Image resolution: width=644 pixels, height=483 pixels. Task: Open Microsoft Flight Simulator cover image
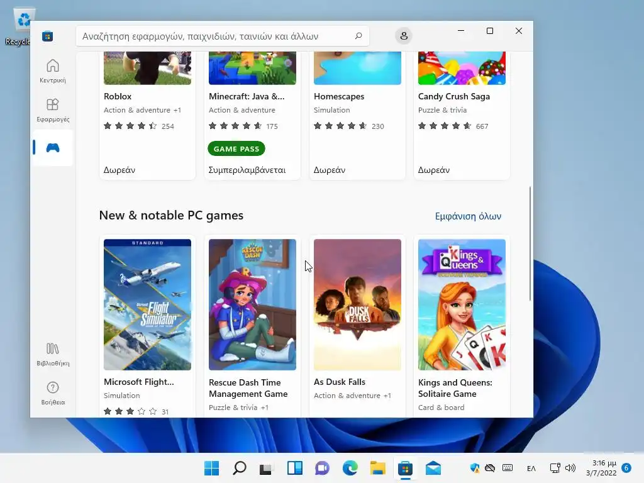pyautogui.click(x=147, y=305)
